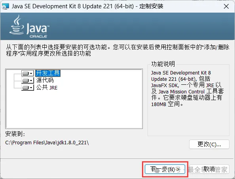Click the Java coffee cup logo
Image resolution: width=235 pixels, height=179 pixels.
click(17, 25)
